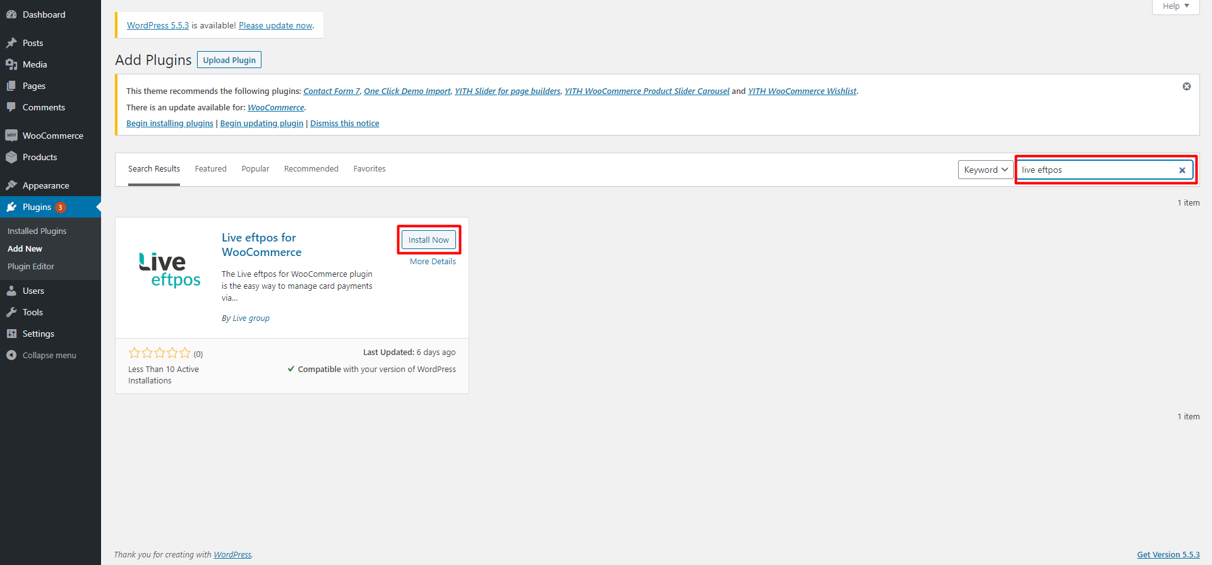
Task: Click 'Less Than 10 Active Installations' text
Action: (x=164, y=375)
